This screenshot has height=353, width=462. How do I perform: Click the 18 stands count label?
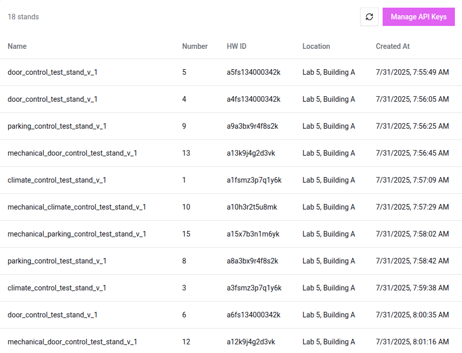(x=23, y=17)
